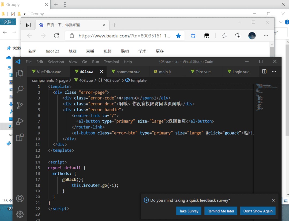Click the VS Code logo icon in the title bar

(18, 62)
